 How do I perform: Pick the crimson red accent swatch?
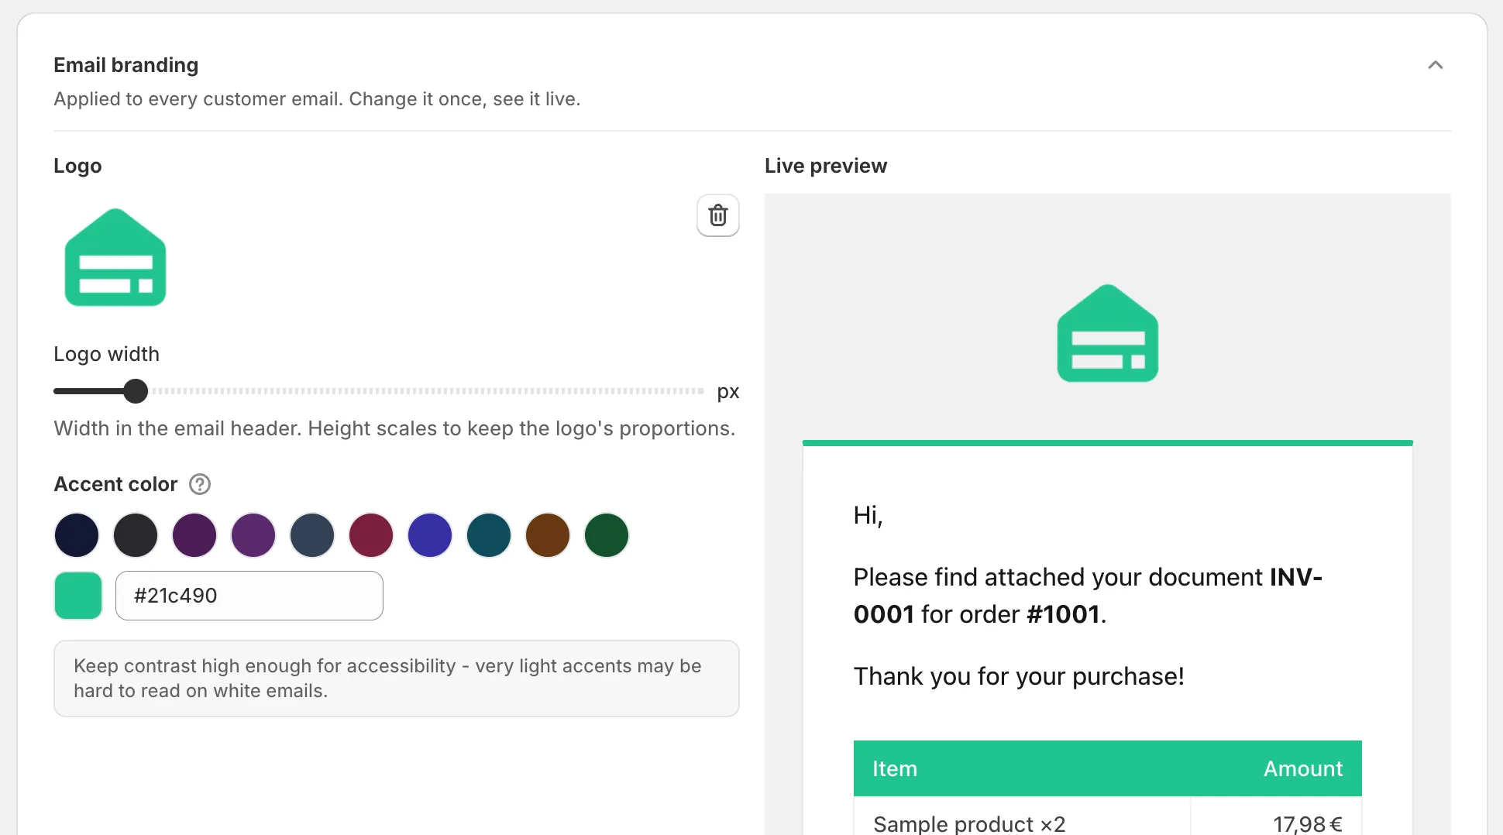pos(371,535)
